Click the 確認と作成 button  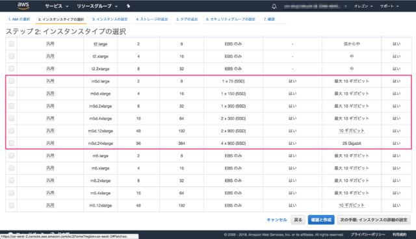[x=321, y=220]
